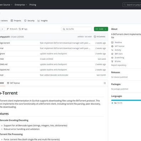View the 261 stars link
Viewport: 141px width, 141px height.
pyautogui.click(x=119, y=54)
